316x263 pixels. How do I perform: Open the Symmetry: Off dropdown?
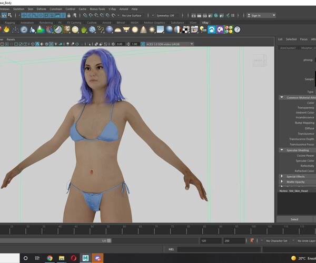tap(167, 15)
